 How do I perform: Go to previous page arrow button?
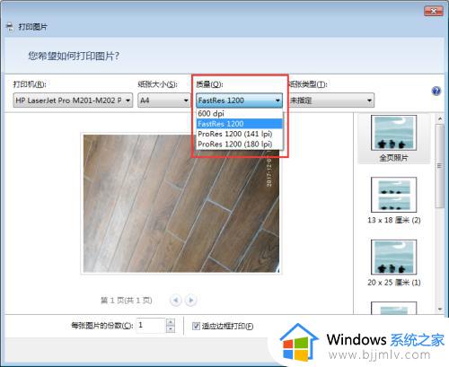pos(176,300)
